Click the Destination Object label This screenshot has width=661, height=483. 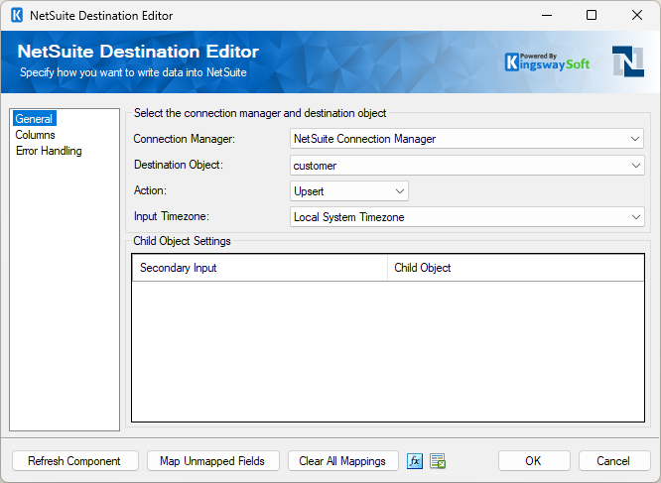[179, 165]
